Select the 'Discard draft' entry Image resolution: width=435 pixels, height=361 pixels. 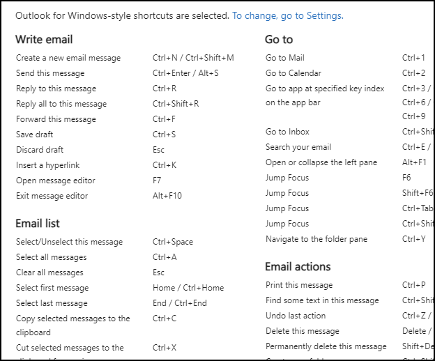tap(40, 150)
